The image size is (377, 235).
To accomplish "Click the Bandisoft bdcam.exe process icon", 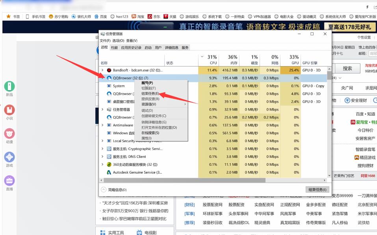I will [x=109, y=70].
